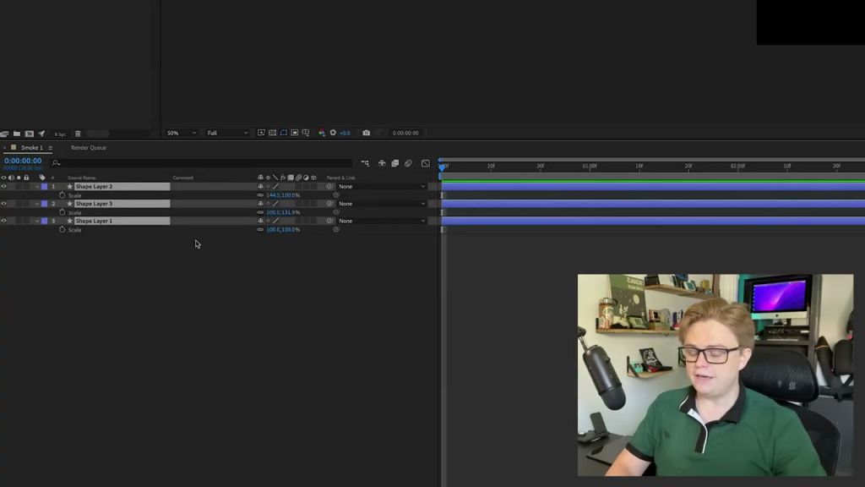Select the Shape Layer 3 row

tap(122, 204)
